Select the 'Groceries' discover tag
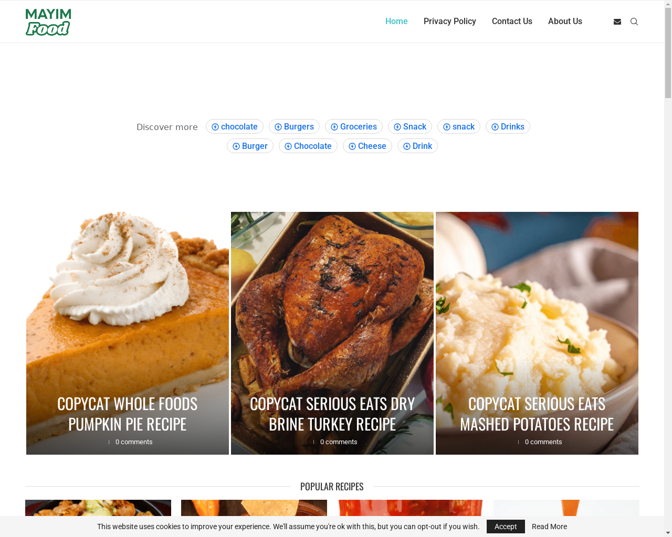The width and height of the screenshot is (672, 537). pos(354,126)
